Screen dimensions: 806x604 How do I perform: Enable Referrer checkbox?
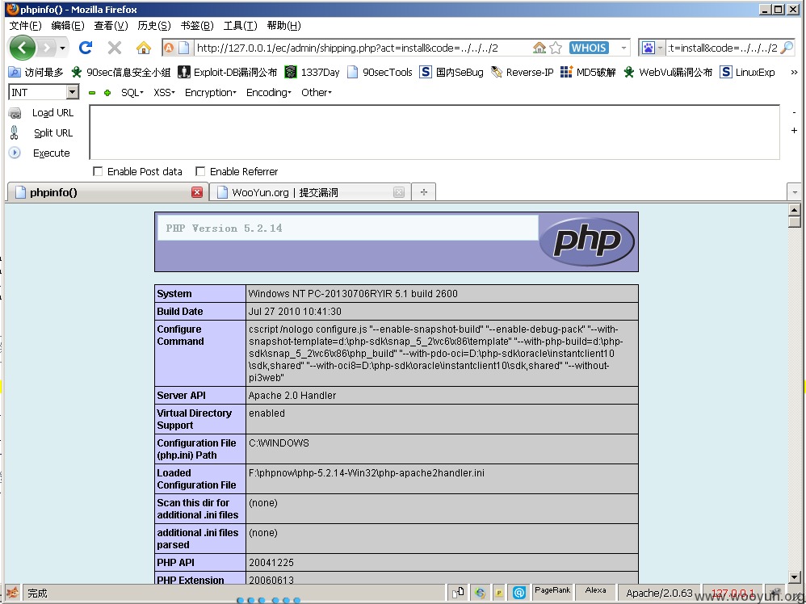(x=200, y=171)
